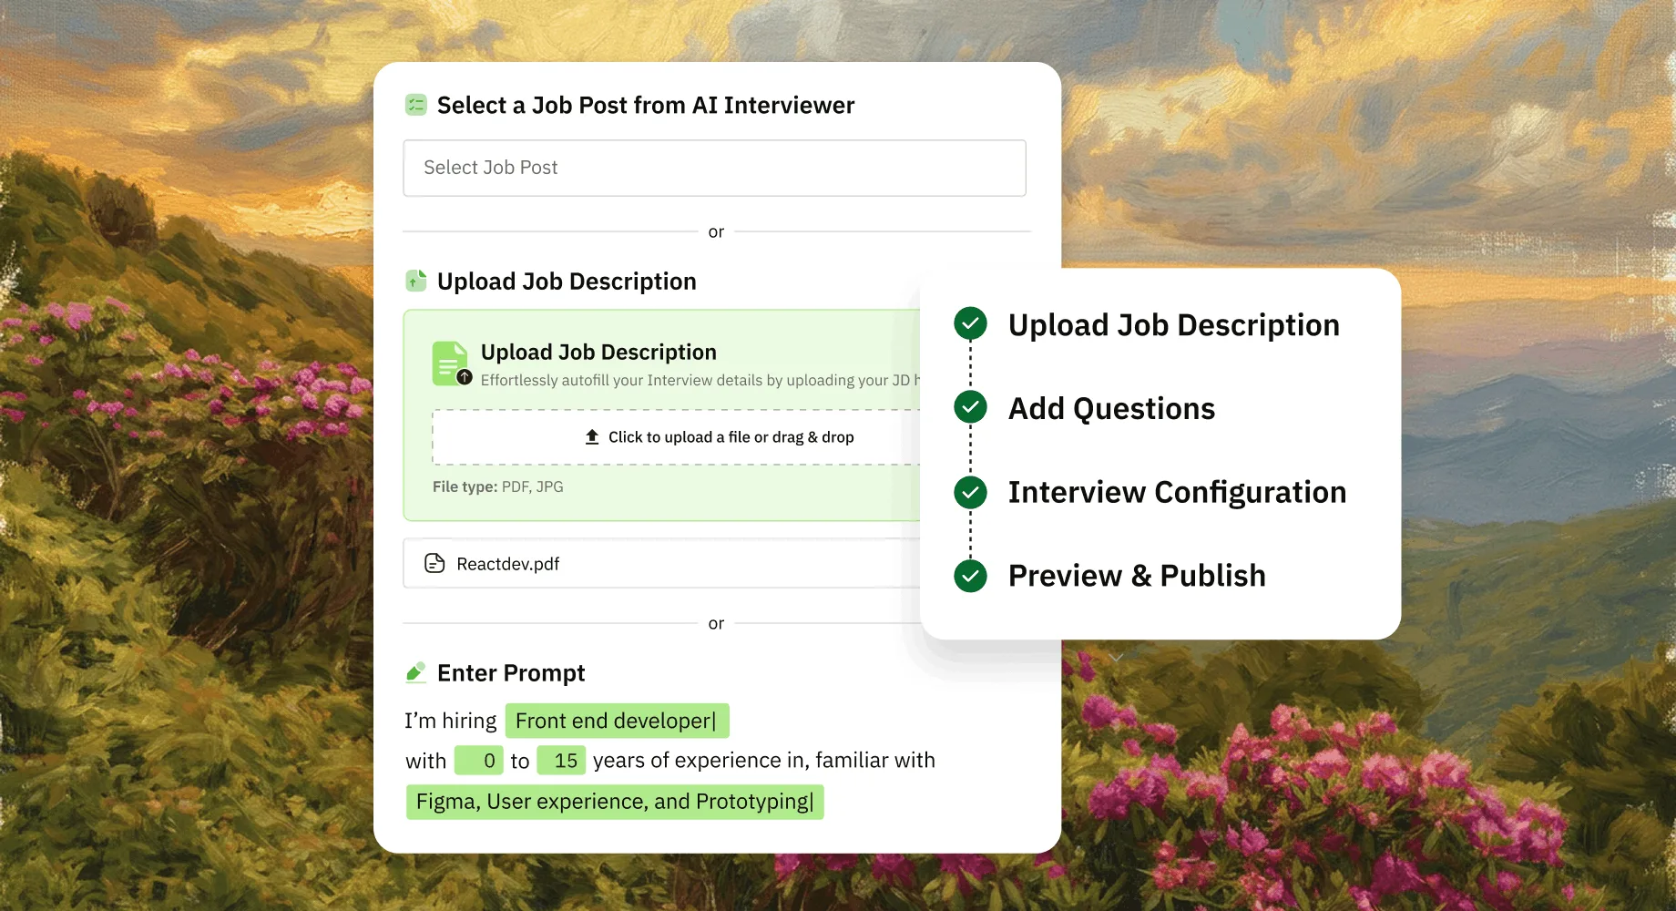Viewport: 1676px width, 911px height.
Task: Select the Add Questions step label
Action: (x=1111, y=408)
